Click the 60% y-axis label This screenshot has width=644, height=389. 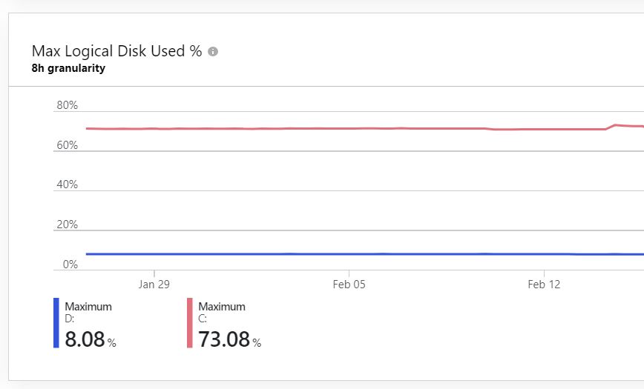(x=67, y=144)
